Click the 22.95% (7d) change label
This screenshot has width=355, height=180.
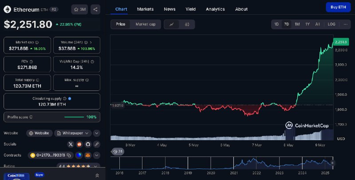pos(69,24)
